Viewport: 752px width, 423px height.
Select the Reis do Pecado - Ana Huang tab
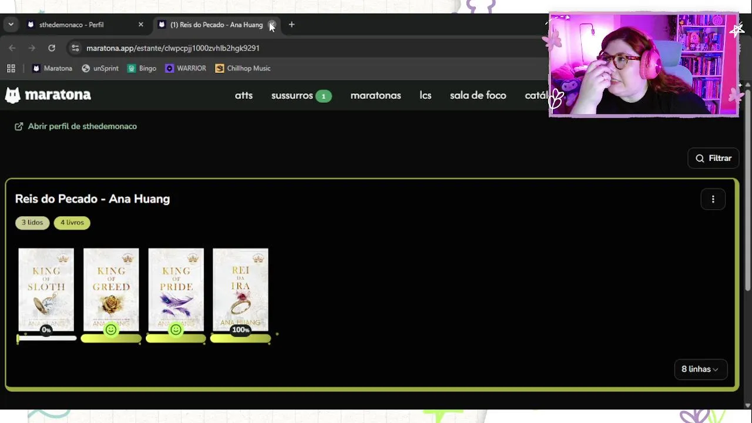pos(216,25)
